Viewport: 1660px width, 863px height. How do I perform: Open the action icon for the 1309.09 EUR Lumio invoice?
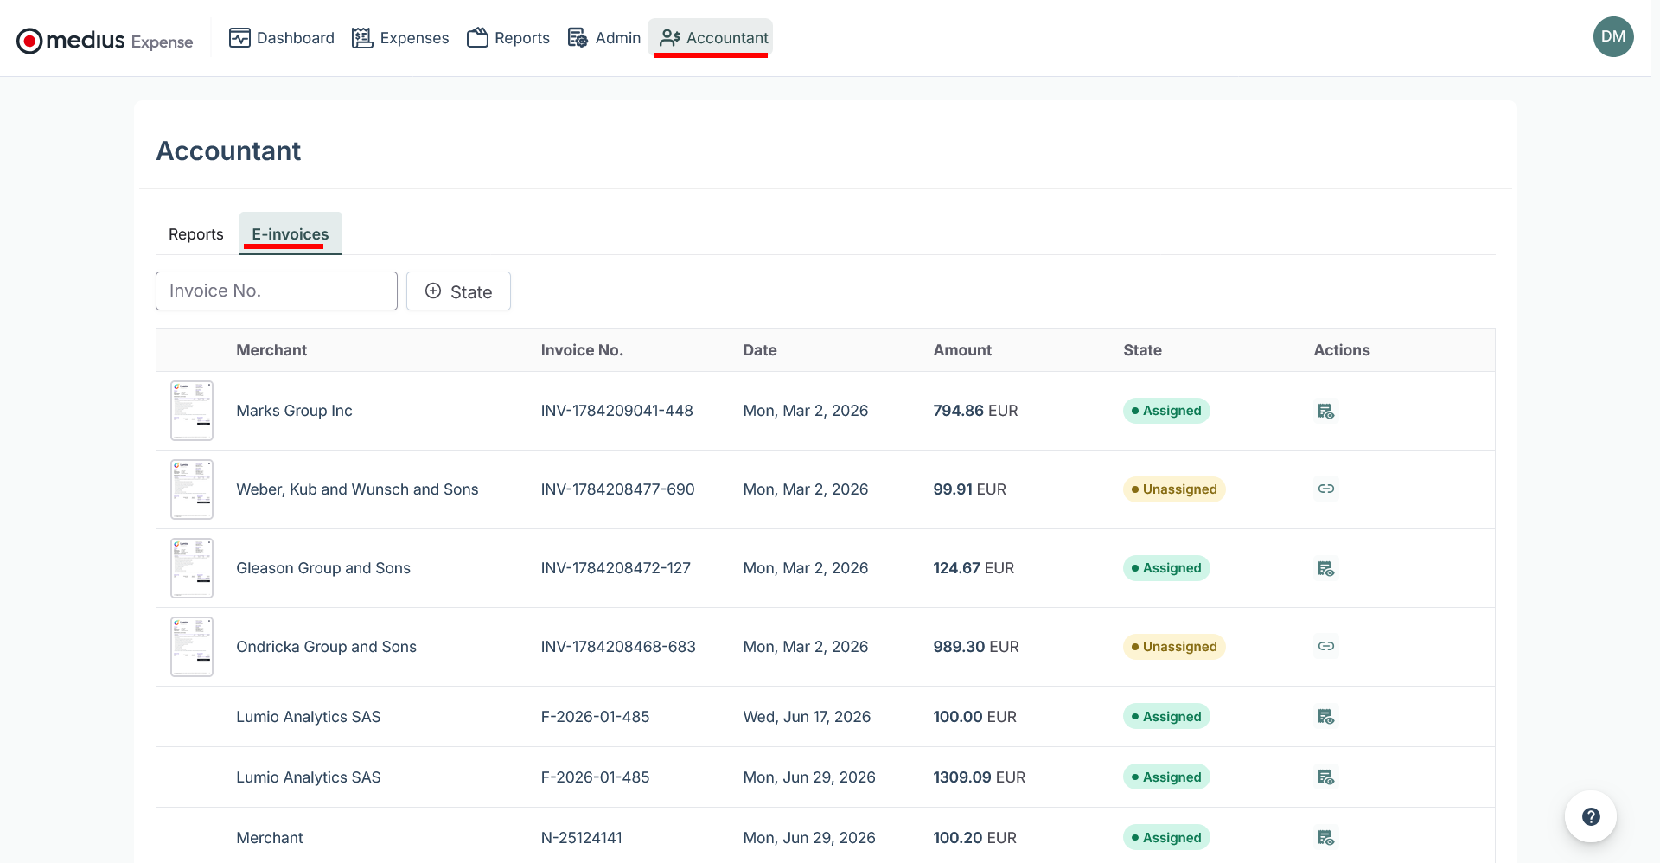point(1325,777)
